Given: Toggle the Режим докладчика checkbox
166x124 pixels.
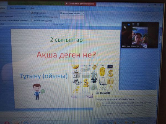Looking at the screenshot, I should [32, 20].
